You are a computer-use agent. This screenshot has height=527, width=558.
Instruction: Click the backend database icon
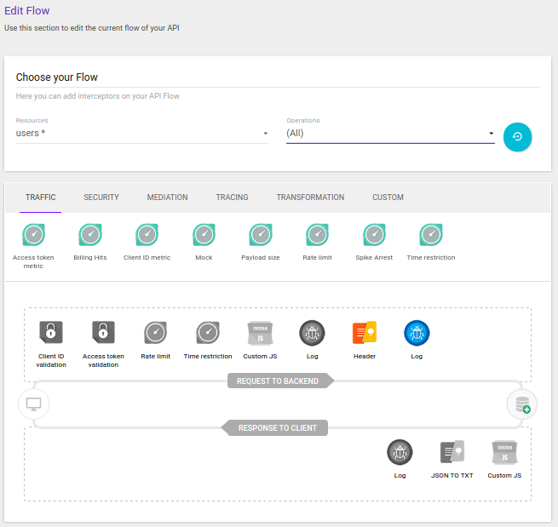[521, 404]
